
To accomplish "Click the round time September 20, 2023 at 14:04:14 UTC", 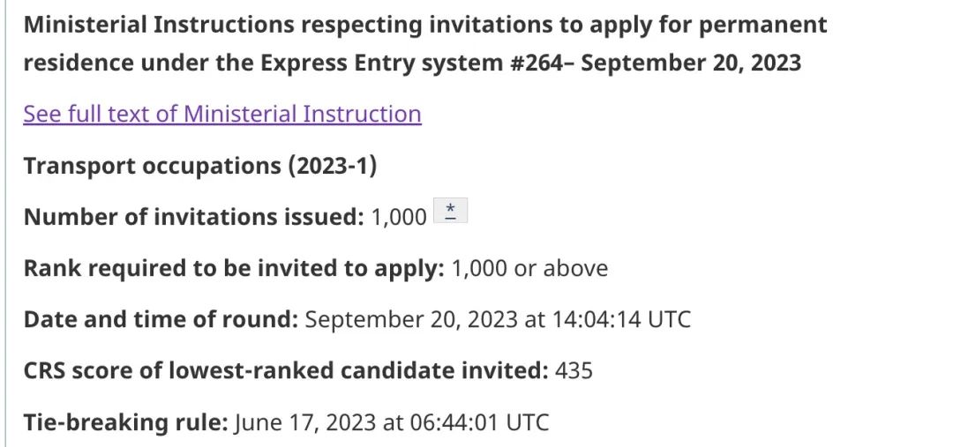I will 498,319.
